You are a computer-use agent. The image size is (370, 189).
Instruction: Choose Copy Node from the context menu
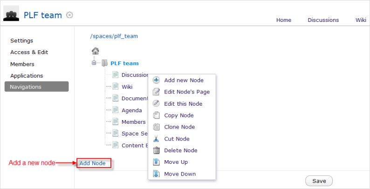pos(178,115)
